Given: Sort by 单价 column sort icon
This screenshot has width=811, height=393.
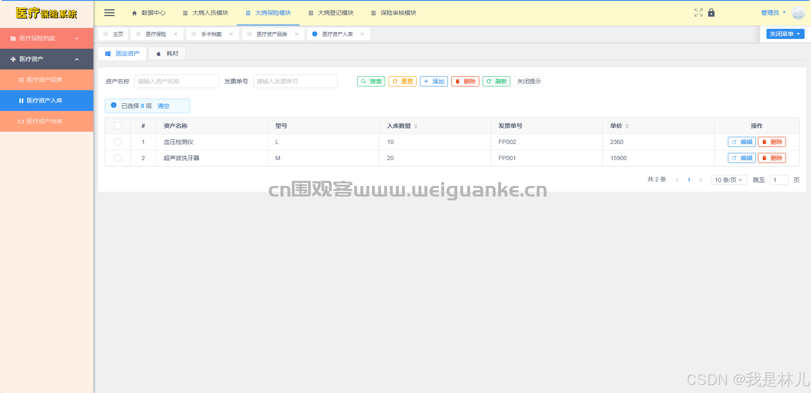Looking at the screenshot, I should pos(627,126).
